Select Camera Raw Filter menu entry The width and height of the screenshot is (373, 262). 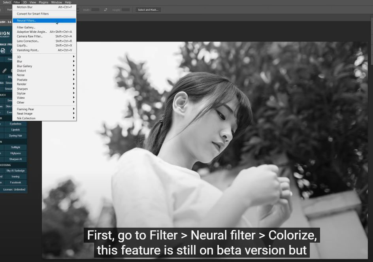[29, 36]
